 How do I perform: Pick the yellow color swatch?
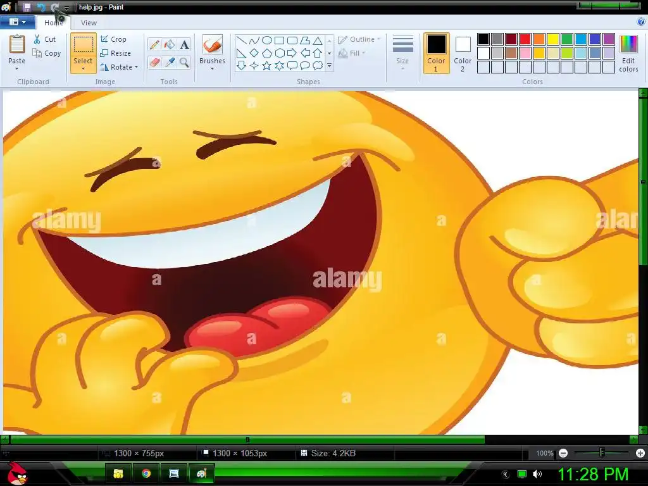coord(553,39)
